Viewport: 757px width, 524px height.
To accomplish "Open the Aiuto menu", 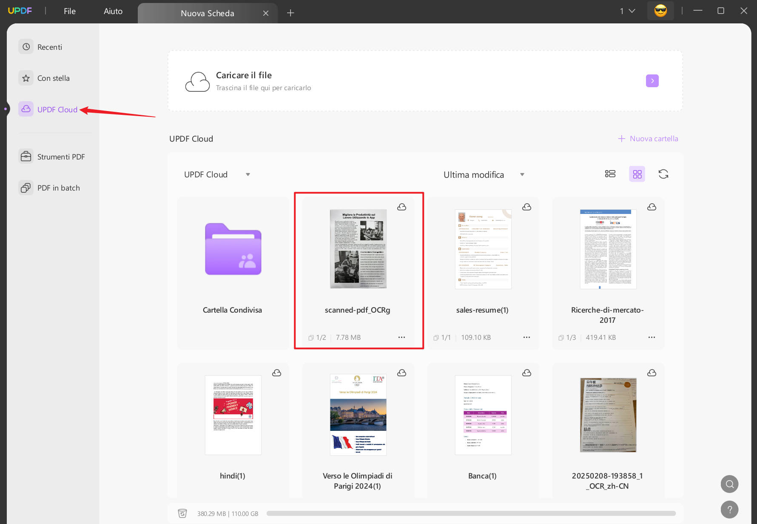I will [113, 11].
